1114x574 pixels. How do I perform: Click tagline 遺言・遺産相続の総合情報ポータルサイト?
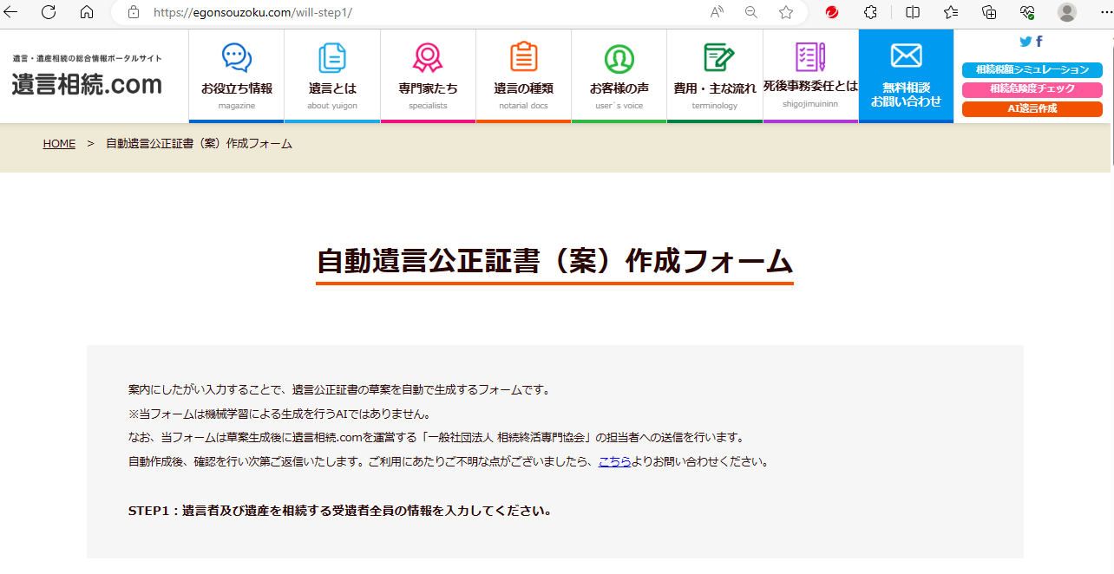[87, 58]
